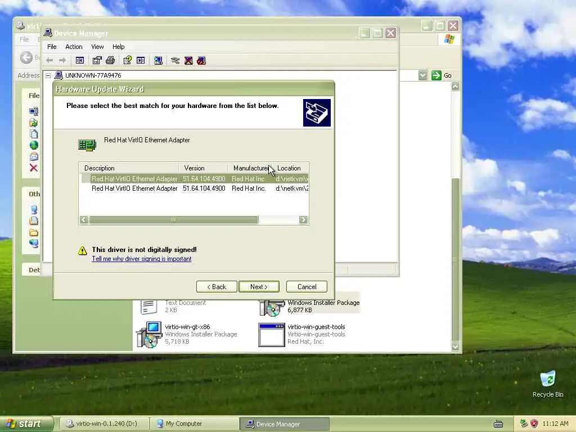Click the driver list right scroll arrow
576x432 pixels.
[303, 220]
